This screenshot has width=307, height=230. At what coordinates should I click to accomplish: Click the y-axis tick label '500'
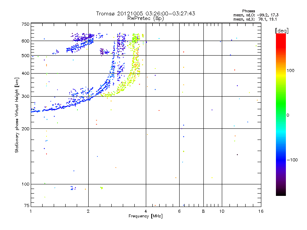click(26, 56)
